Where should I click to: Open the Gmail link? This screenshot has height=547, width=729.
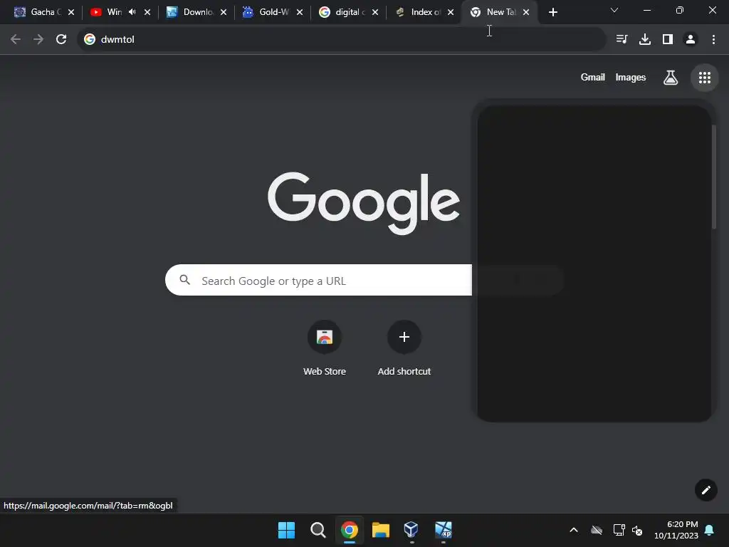click(x=592, y=77)
